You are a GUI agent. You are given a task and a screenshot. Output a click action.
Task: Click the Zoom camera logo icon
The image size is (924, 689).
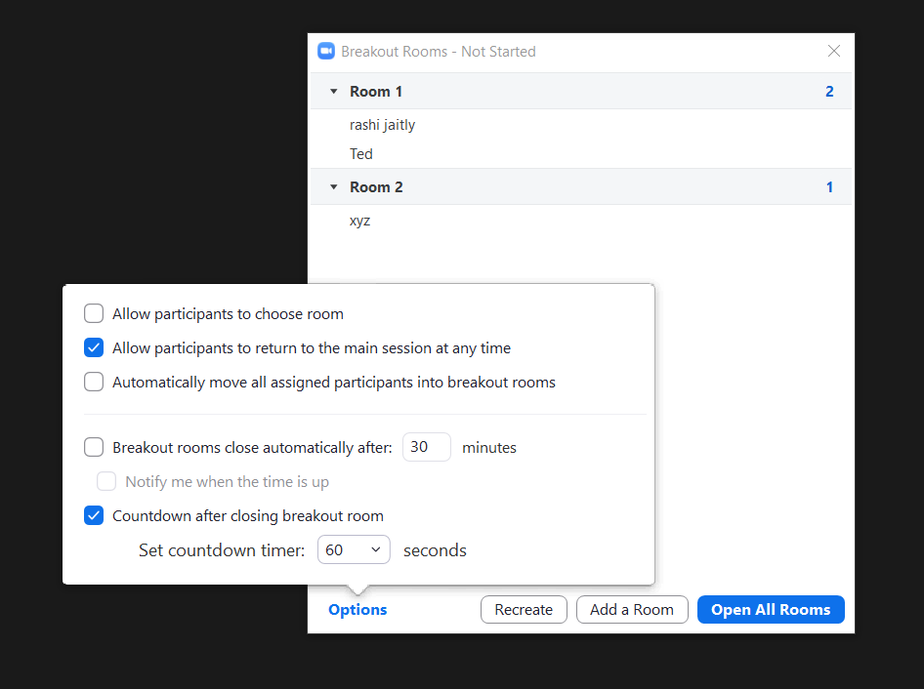pyautogui.click(x=326, y=51)
